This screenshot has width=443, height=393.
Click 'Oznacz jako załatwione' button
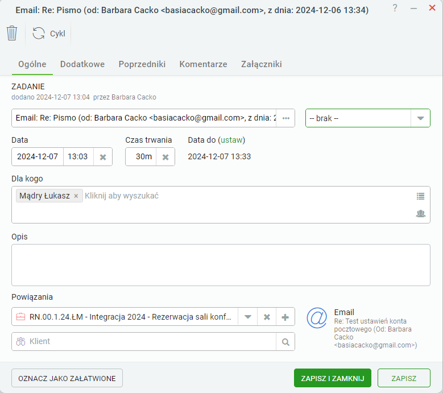pos(67,378)
